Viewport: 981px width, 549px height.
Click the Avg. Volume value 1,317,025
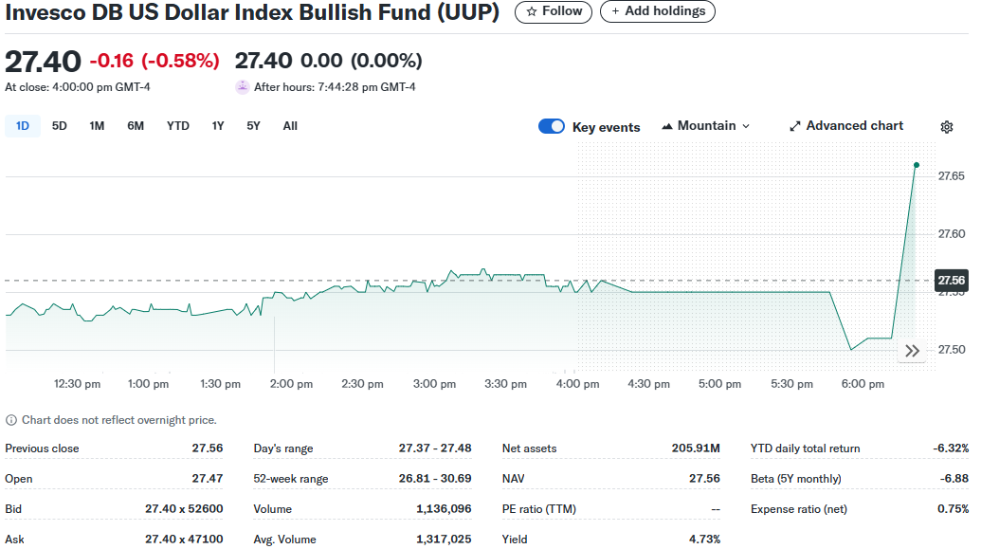click(x=444, y=539)
